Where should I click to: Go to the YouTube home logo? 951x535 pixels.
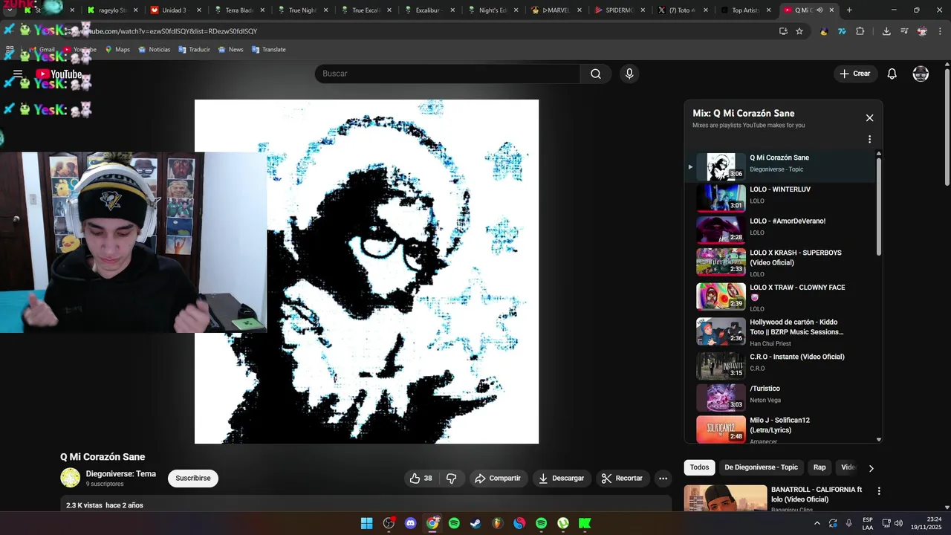[x=59, y=74]
